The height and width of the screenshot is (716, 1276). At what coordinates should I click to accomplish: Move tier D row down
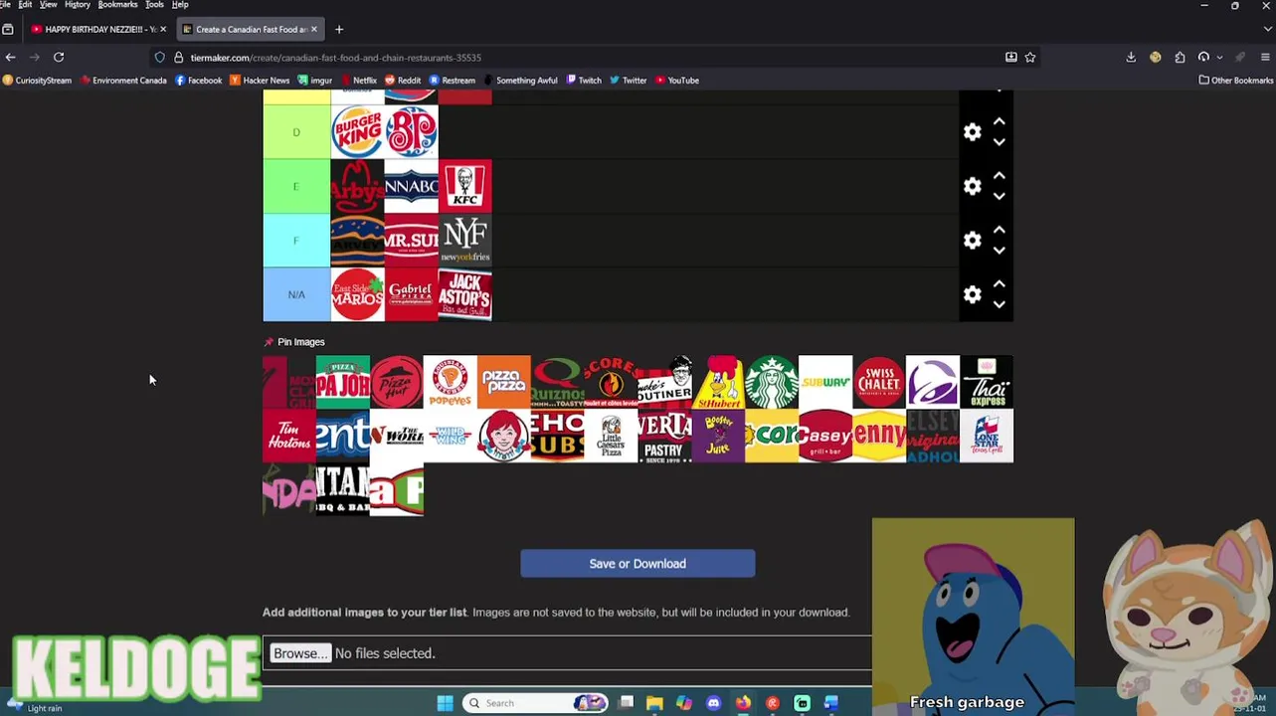pyautogui.click(x=999, y=142)
